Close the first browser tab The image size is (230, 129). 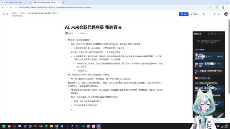pos(31,3)
